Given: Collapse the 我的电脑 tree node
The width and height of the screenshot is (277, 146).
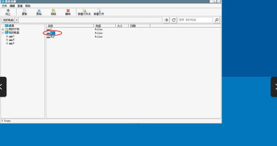Looking at the screenshot, I should tap(3, 33).
